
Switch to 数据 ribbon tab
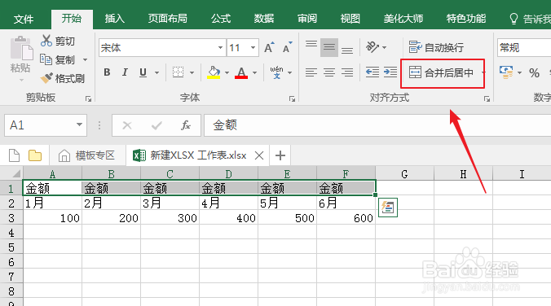pyautogui.click(x=264, y=18)
